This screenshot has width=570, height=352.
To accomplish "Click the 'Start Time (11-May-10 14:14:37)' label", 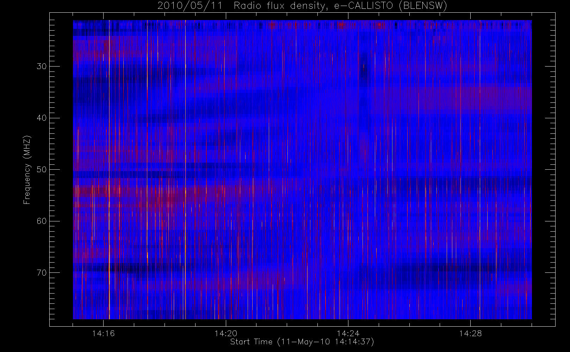I will (302, 342).
